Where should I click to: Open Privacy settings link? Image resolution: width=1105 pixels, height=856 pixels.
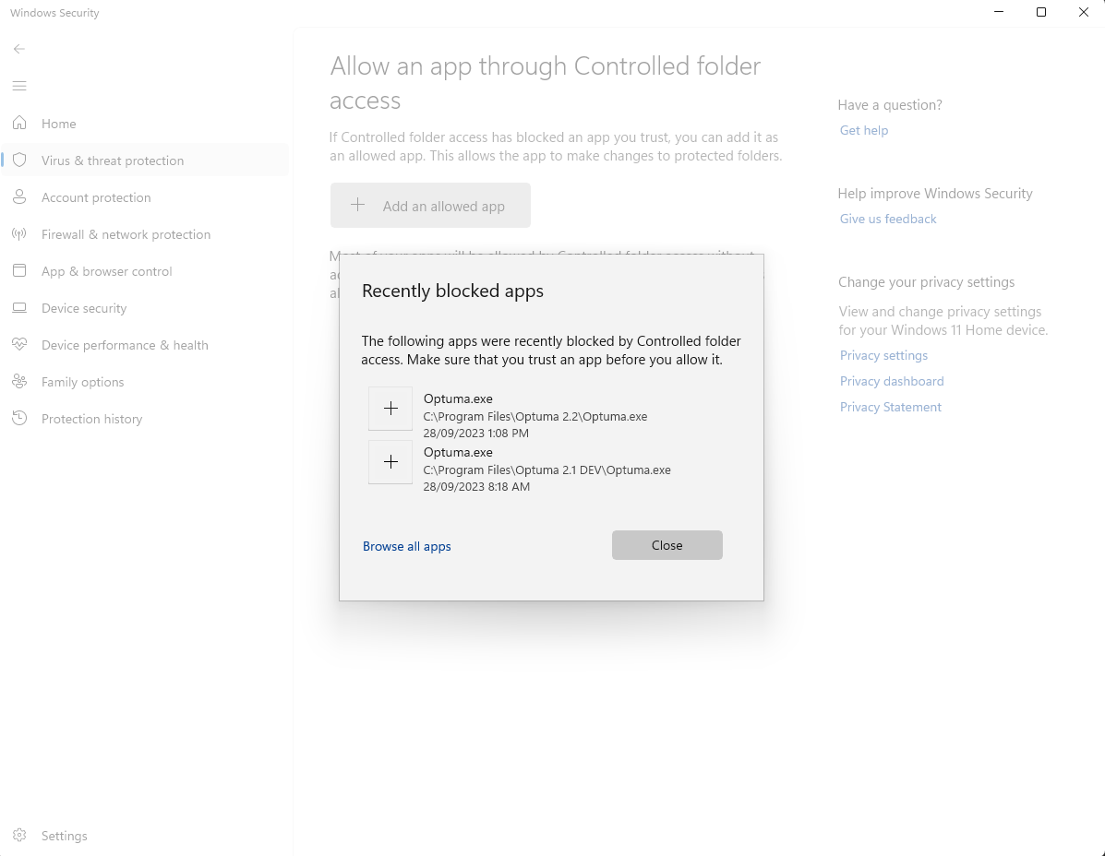click(x=883, y=355)
